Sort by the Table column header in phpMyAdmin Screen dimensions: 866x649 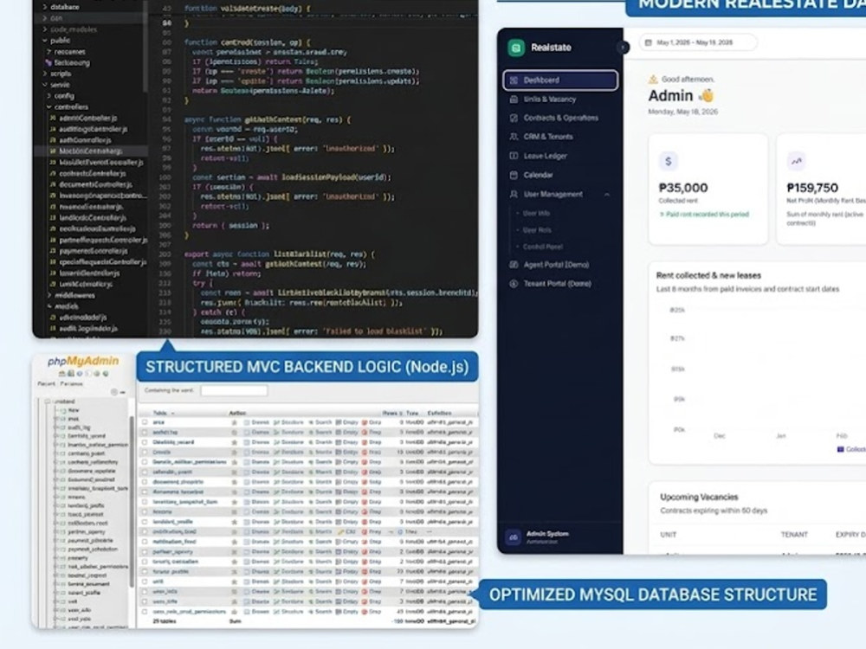[x=160, y=413]
